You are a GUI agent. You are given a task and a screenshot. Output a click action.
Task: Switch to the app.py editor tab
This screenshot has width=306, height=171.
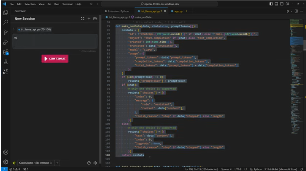pos(179,11)
